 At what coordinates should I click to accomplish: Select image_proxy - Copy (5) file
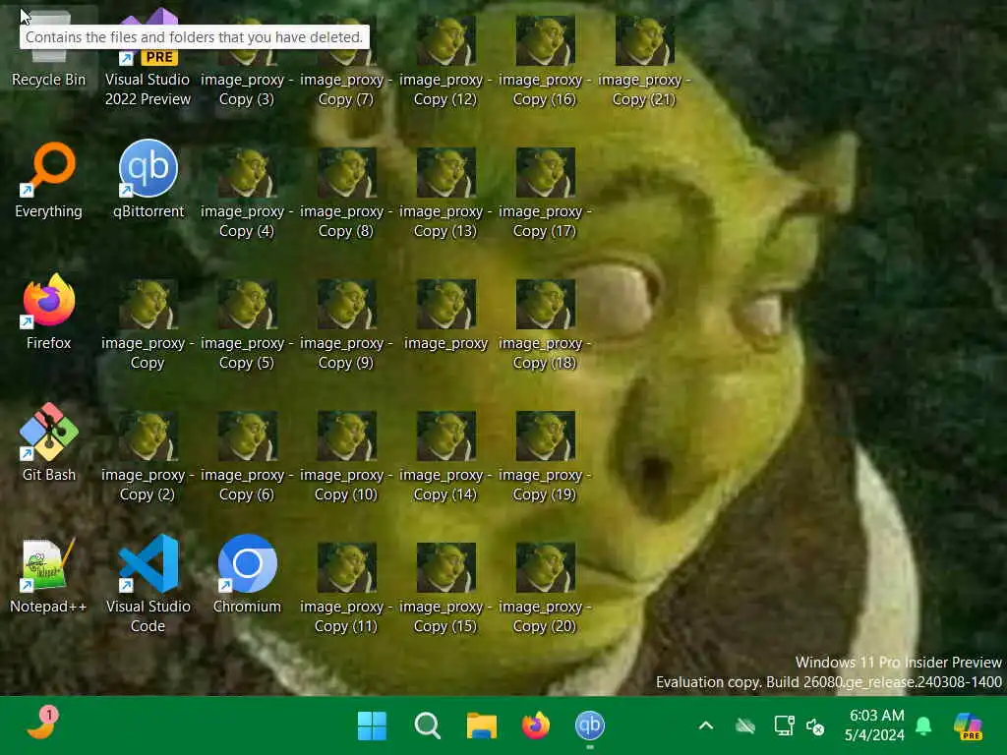247,324
